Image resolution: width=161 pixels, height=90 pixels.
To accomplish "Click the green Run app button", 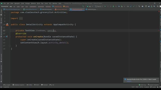I will tap(105, 6).
